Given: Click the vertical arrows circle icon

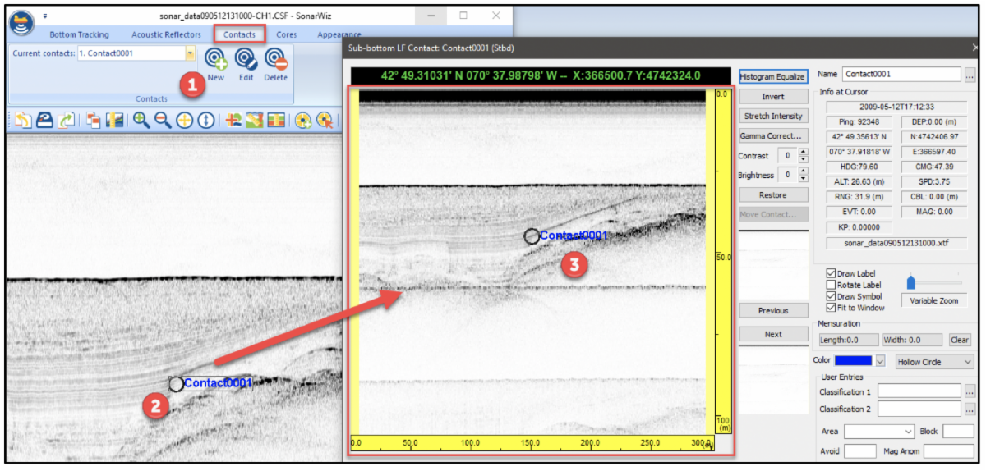Looking at the screenshot, I should [205, 120].
